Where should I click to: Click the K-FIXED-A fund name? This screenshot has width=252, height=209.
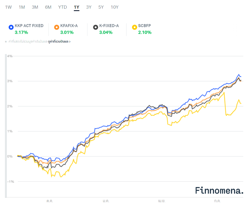(109, 26)
